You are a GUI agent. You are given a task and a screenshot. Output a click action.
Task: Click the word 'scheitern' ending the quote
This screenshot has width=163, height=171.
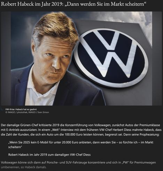pyautogui.click(x=15, y=147)
